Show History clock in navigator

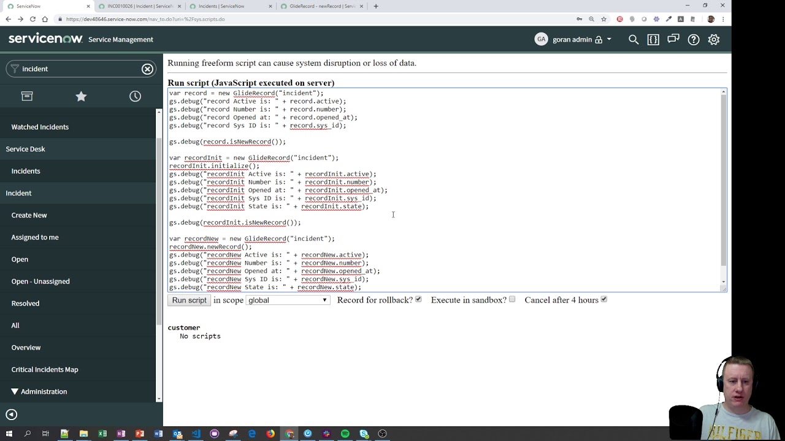tap(135, 96)
